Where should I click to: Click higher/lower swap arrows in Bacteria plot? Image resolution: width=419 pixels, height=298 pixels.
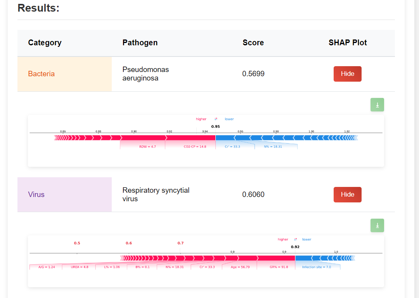216,119
